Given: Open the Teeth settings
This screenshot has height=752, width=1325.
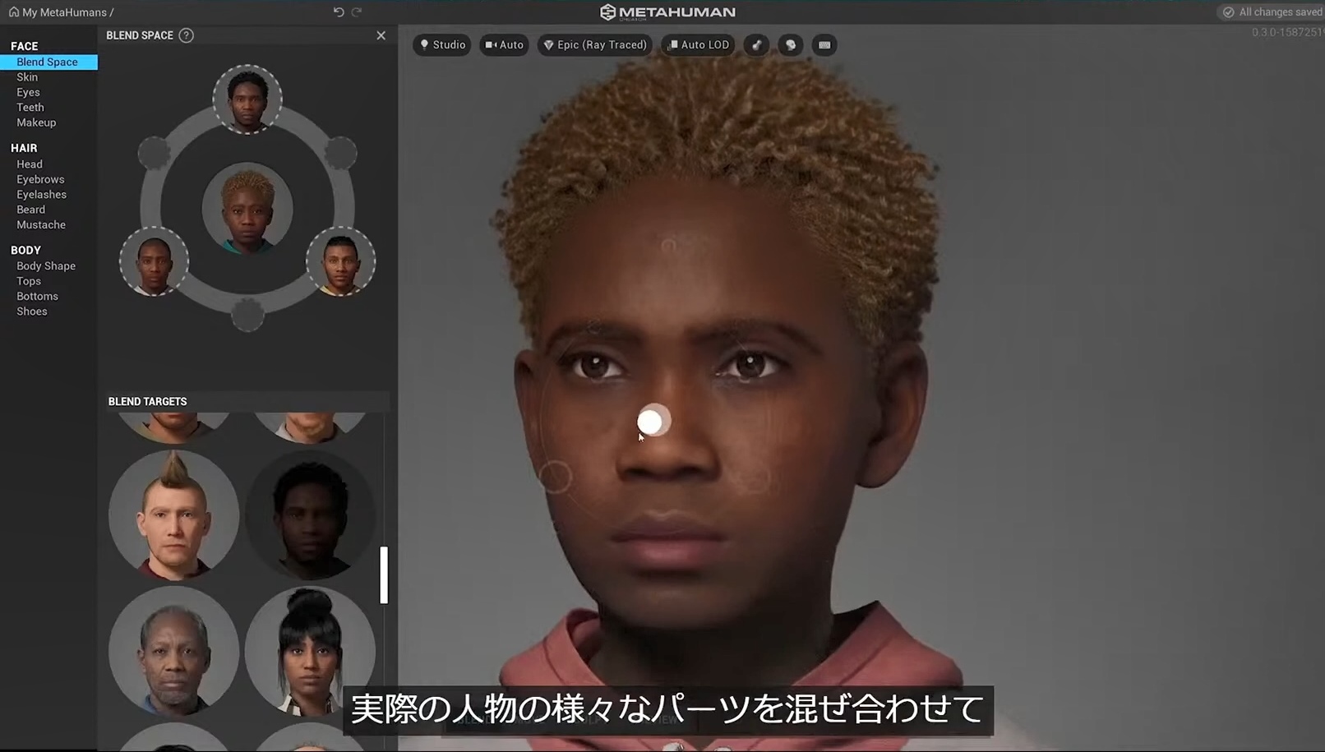Looking at the screenshot, I should click(x=30, y=108).
